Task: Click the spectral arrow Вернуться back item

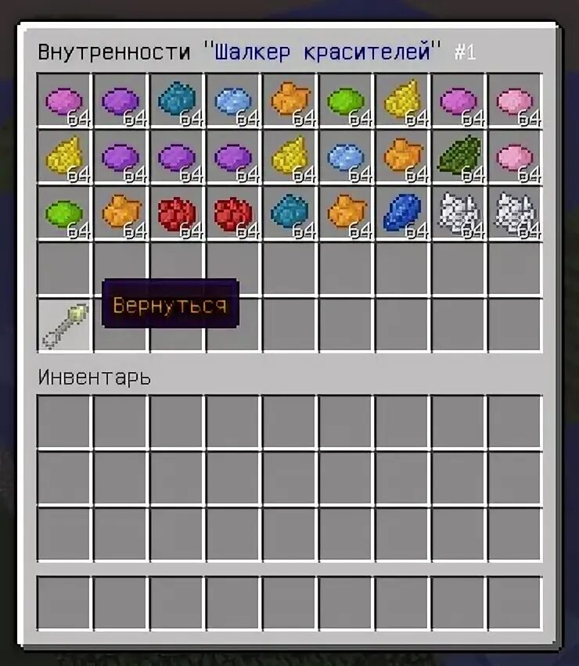Action: point(65,326)
